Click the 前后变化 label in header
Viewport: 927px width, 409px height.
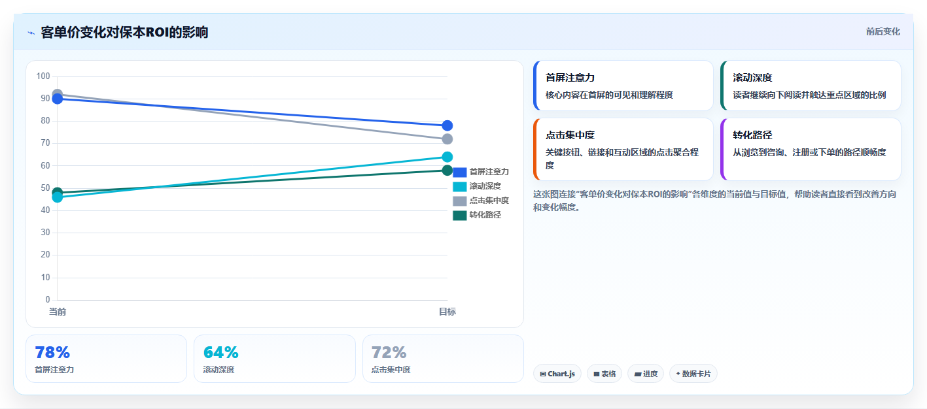pos(883,31)
